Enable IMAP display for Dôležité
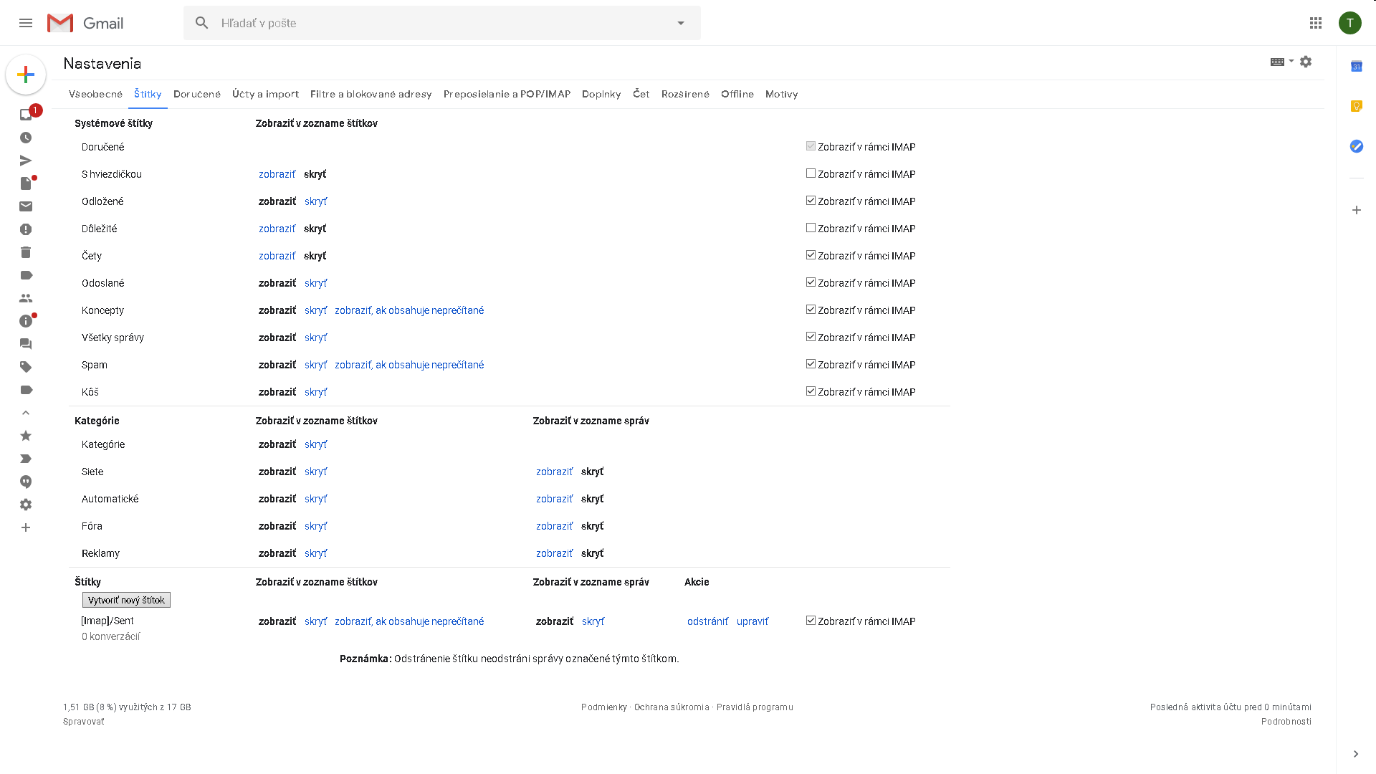 pyautogui.click(x=811, y=228)
